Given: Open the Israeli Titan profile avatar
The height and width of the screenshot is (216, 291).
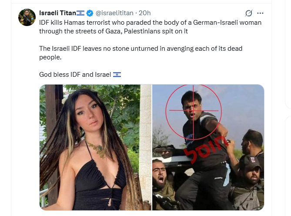Looking at the screenshot, I should click(27, 17).
